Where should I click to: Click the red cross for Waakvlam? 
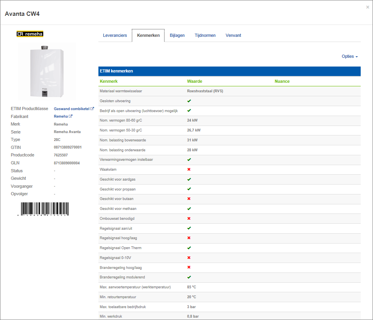189,170
